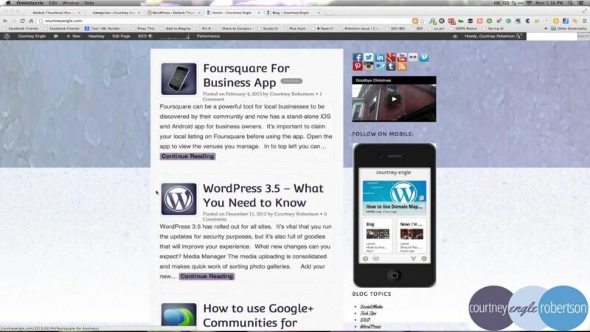Image resolution: width=590 pixels, height=332 pixels.
Task: Click the Press This bookmark
Action: [143, 28]
